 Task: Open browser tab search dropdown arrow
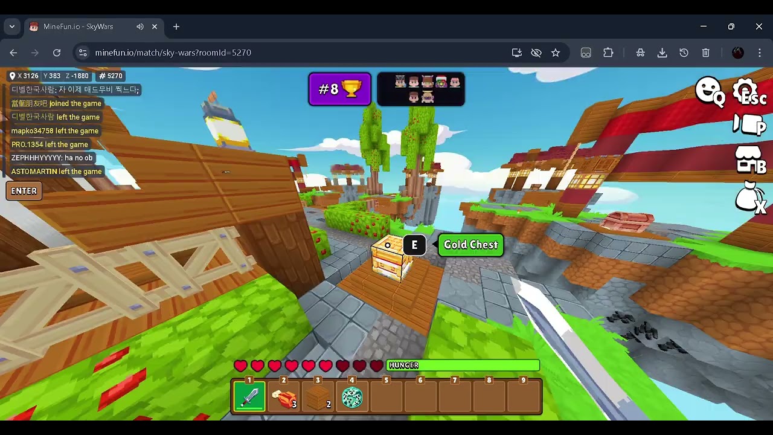(12, 27)
